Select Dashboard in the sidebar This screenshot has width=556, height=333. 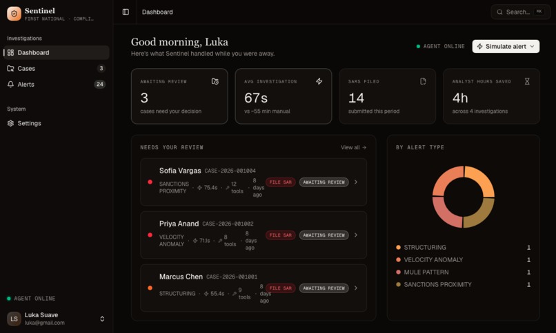click(x=56, y=53)
